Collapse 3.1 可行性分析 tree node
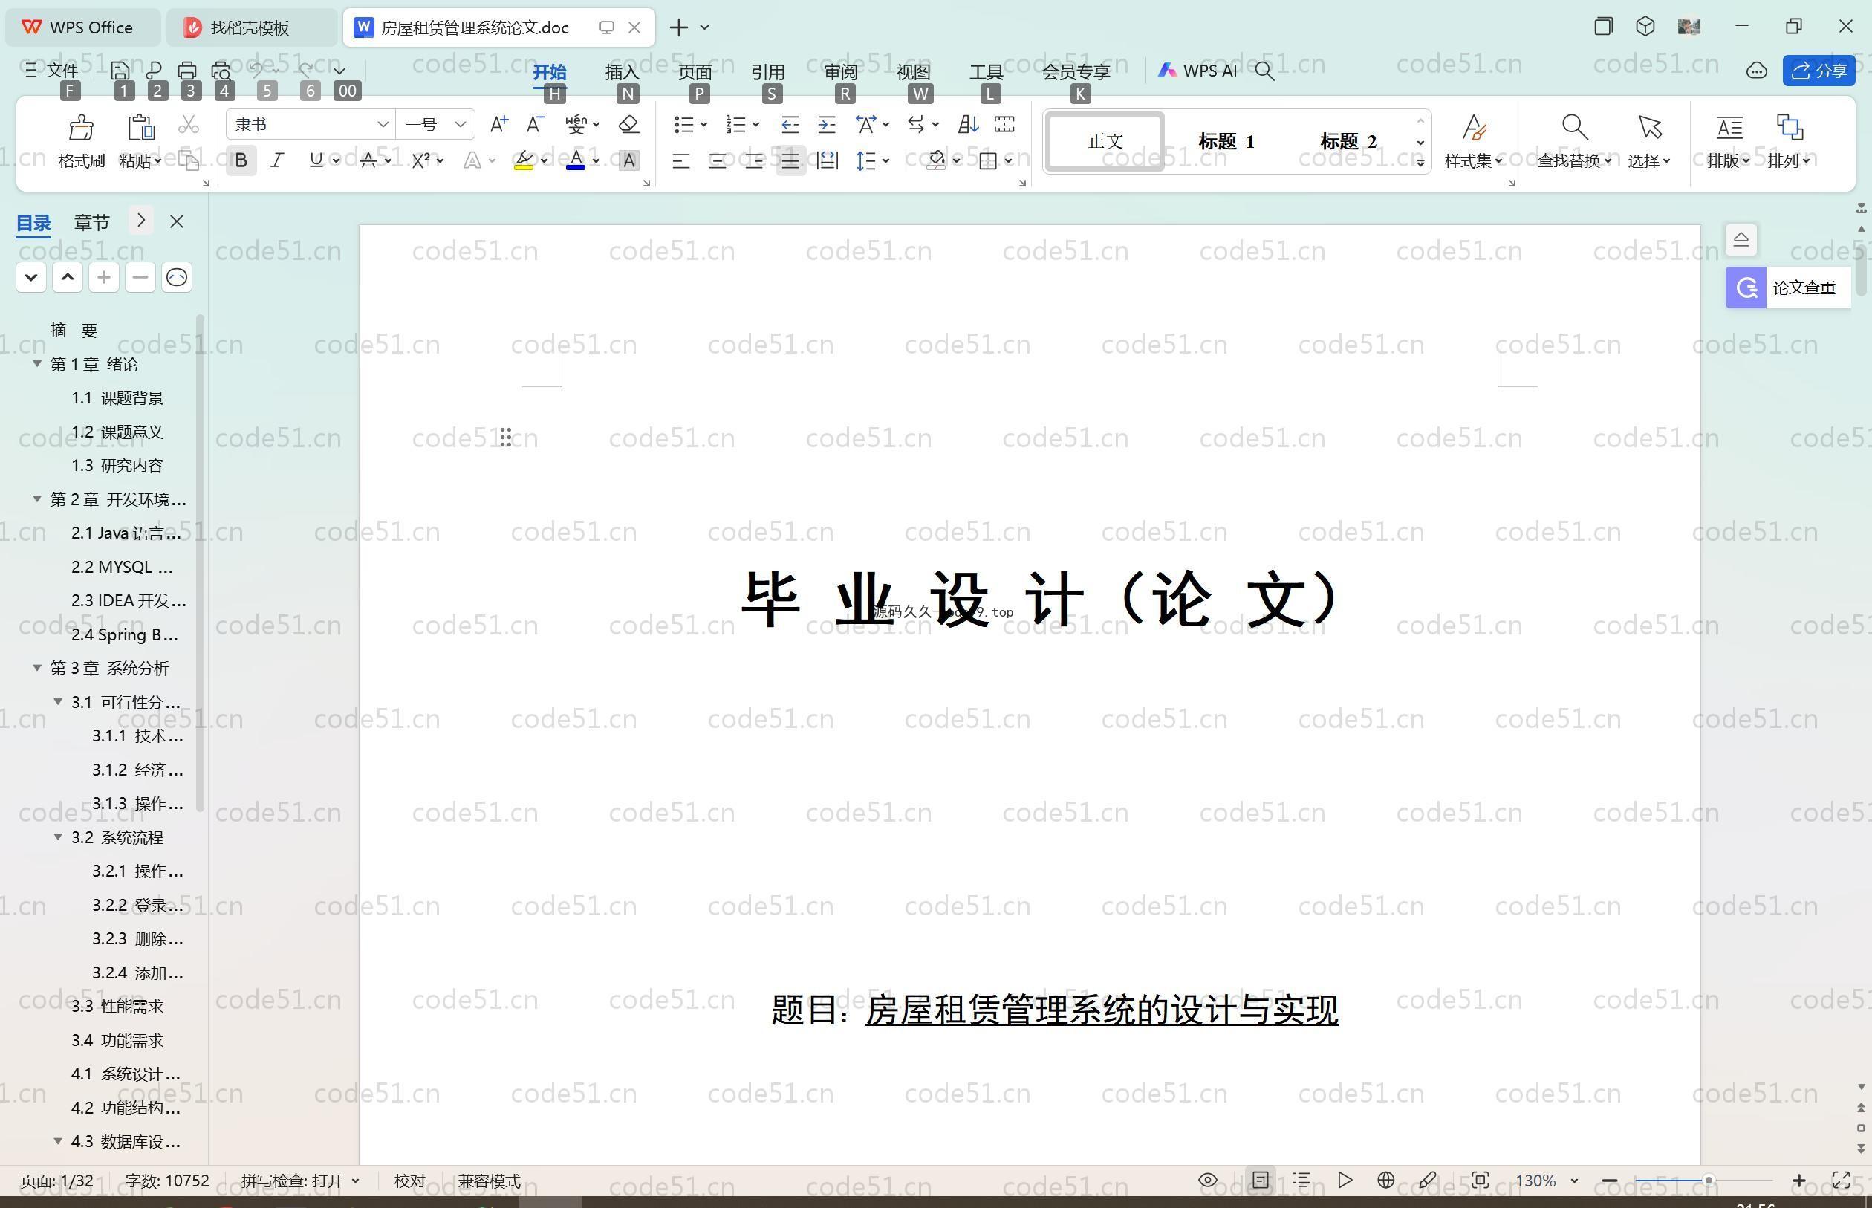The width and height of the screenshot is (1872, 1208). click(x=58, y=701)
